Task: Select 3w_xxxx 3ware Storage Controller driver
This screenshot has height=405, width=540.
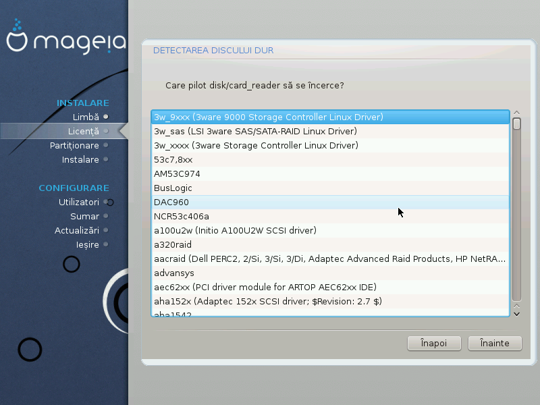Action: click(330, 145)
